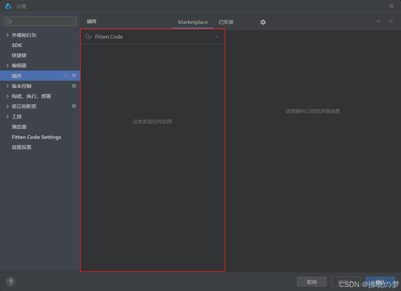Click the project-level icon on 语言和框架 row
This screenshot has width=401, height=291.
74,106
